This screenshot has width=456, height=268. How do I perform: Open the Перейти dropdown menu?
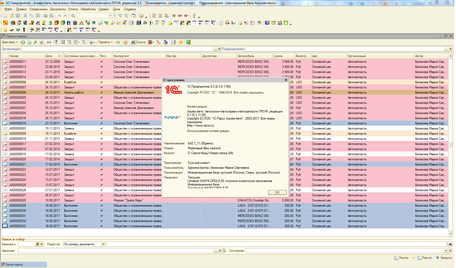105,42
